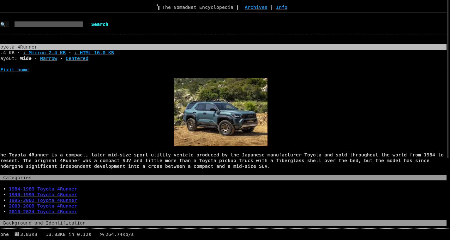Open 2003-2009 Toyota 4Runner category
The image size is (450, 240).
(43, 206)
